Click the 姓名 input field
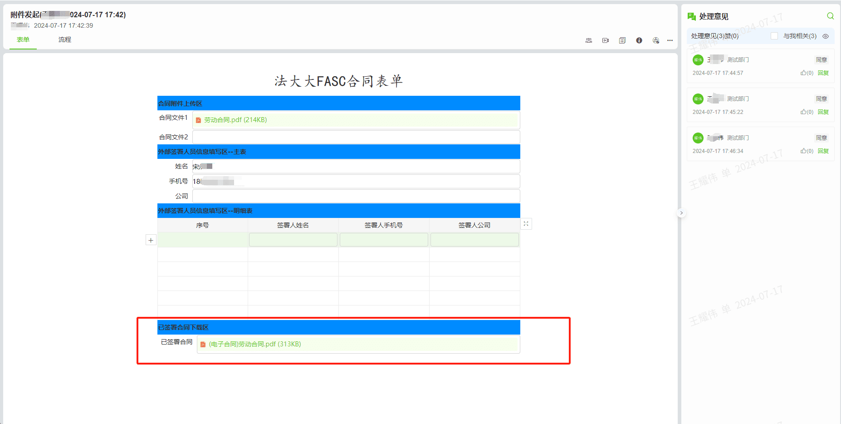This screenshot has width=841, height=424. click(356, 167)
